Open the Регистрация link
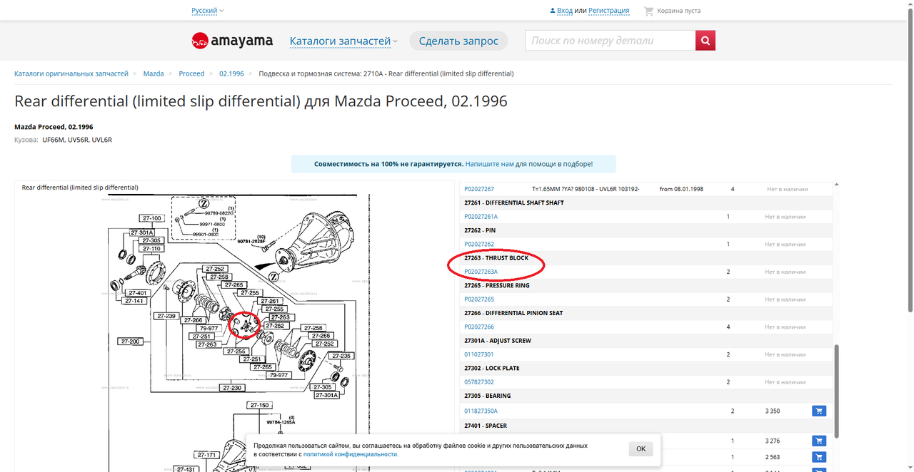Screen dimensions: 914x472 [x=609, y=11]
